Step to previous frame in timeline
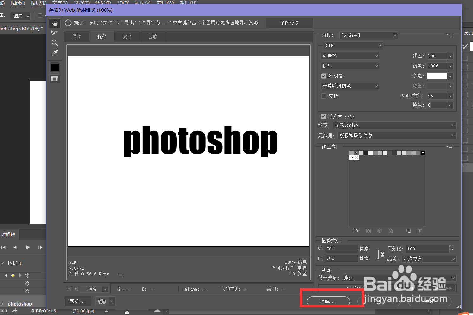Image resolution: width=473 pixels, height=315 pixels. tap(16, 247)
